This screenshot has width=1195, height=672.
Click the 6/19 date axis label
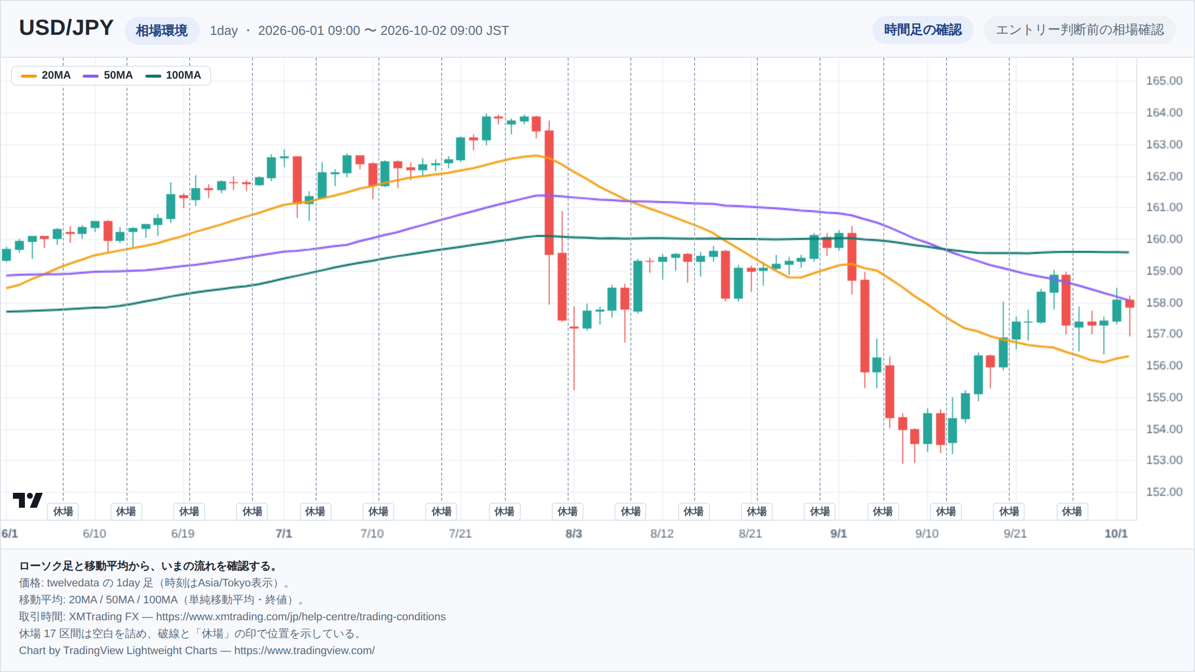tap(183, 534)
